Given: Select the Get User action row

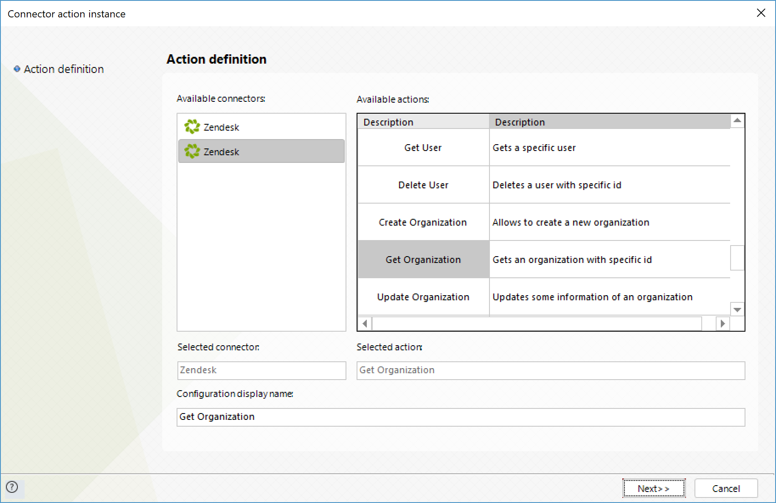Looking at the screenshot, I should coord(423,148).
